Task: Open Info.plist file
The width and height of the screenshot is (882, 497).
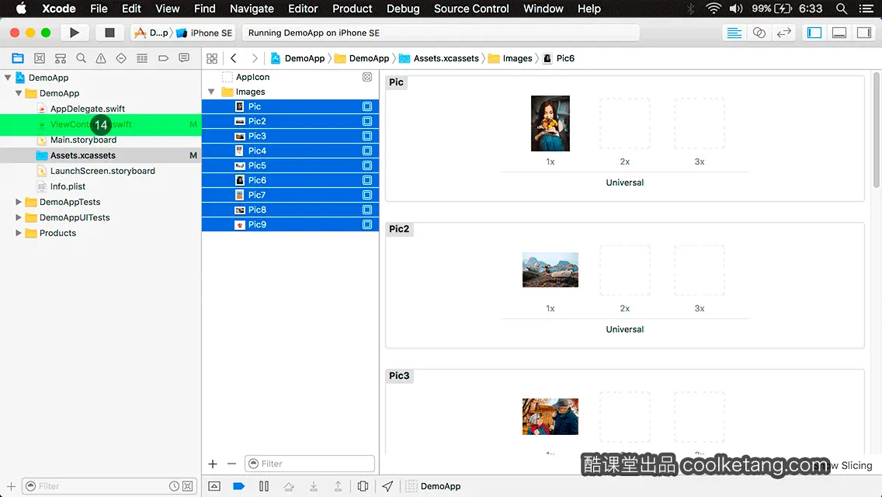Action: pos(68,186)
